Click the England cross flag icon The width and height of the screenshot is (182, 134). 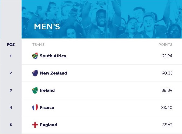click(x=35, y=125)
